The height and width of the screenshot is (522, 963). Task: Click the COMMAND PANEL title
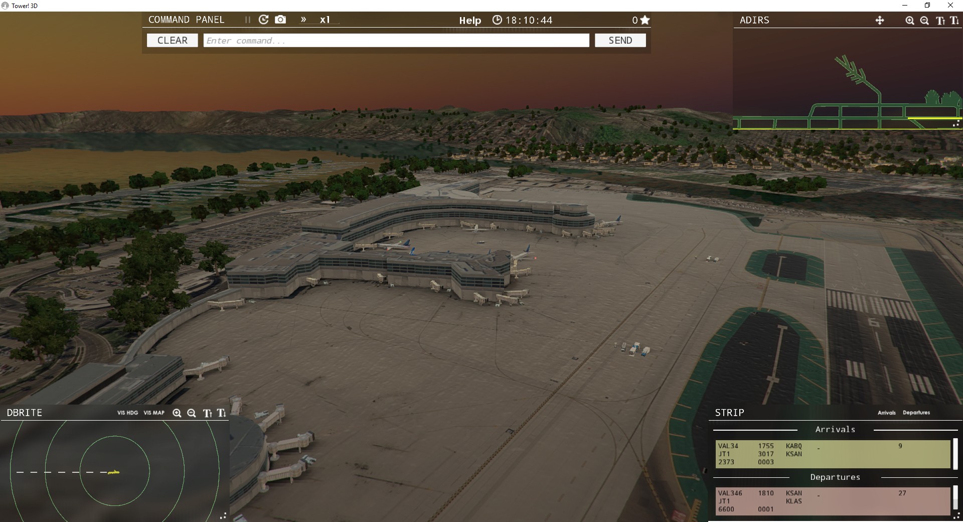186,20
